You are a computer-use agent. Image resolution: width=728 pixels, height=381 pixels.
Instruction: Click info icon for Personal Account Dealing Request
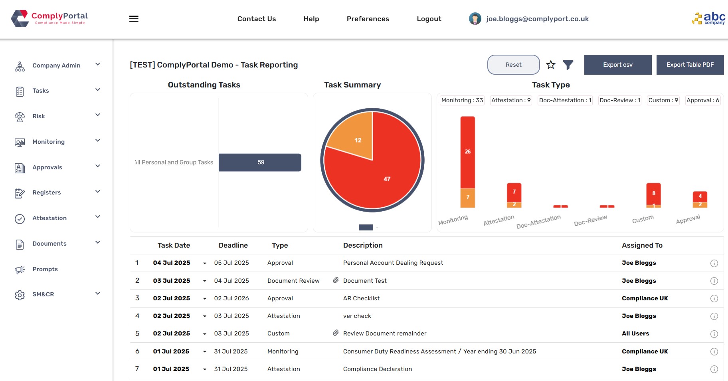tap(714, 263)
